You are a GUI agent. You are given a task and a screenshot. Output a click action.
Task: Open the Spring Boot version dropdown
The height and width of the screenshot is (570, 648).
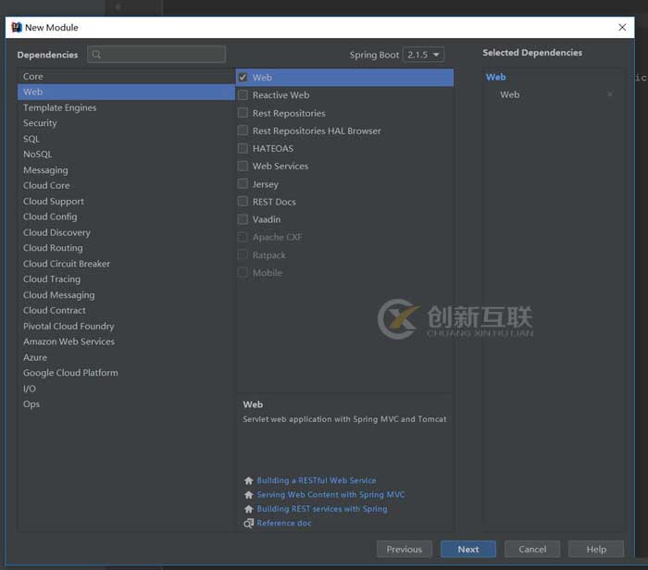coord(423,55)
